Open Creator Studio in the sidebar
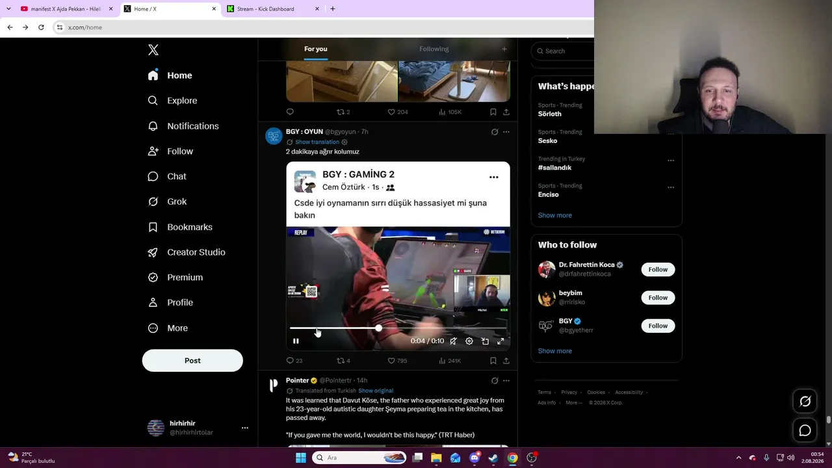 187,252
